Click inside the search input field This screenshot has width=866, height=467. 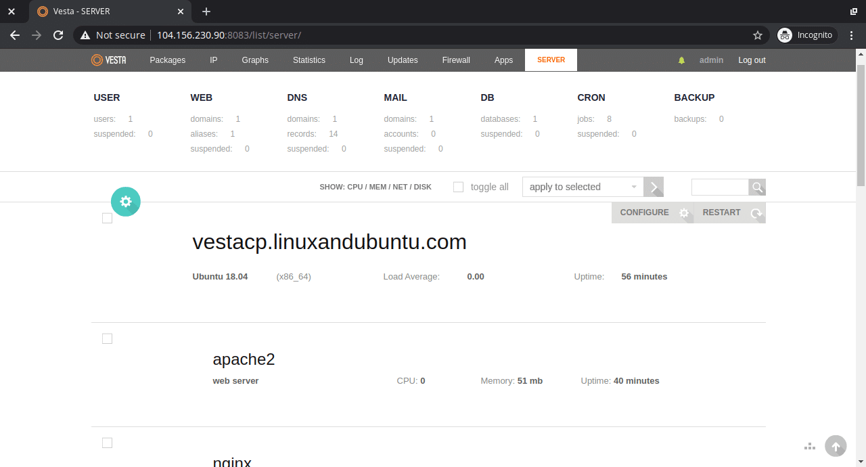(721, 187)
